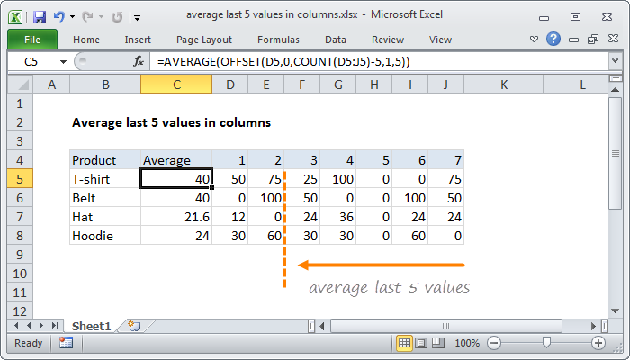
Task: Switch to the Insert ribbon tab
Action: tap(138, 40)
